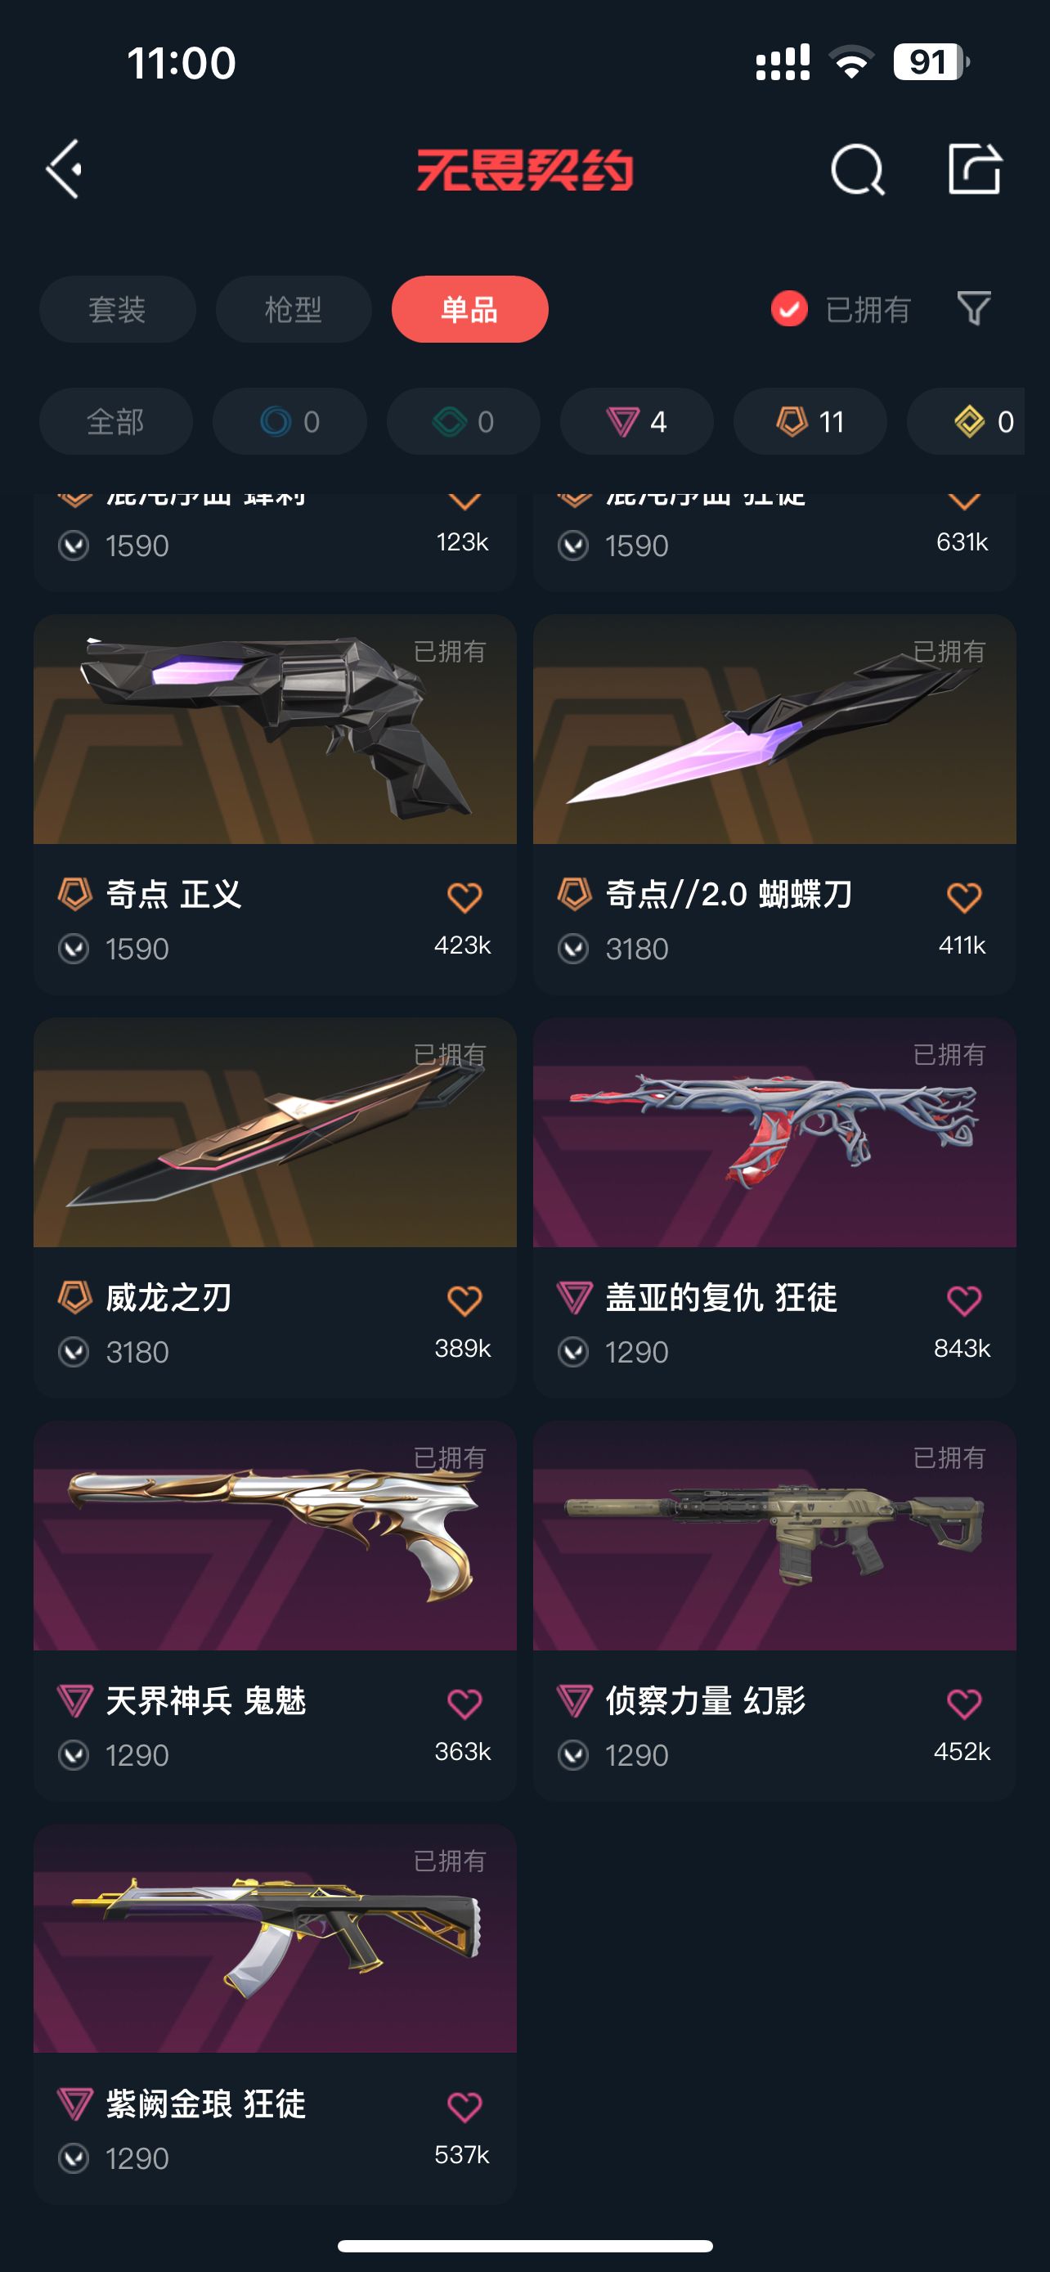Toggle the 已拥有 owned checkbox

click(x=789, y=308)
